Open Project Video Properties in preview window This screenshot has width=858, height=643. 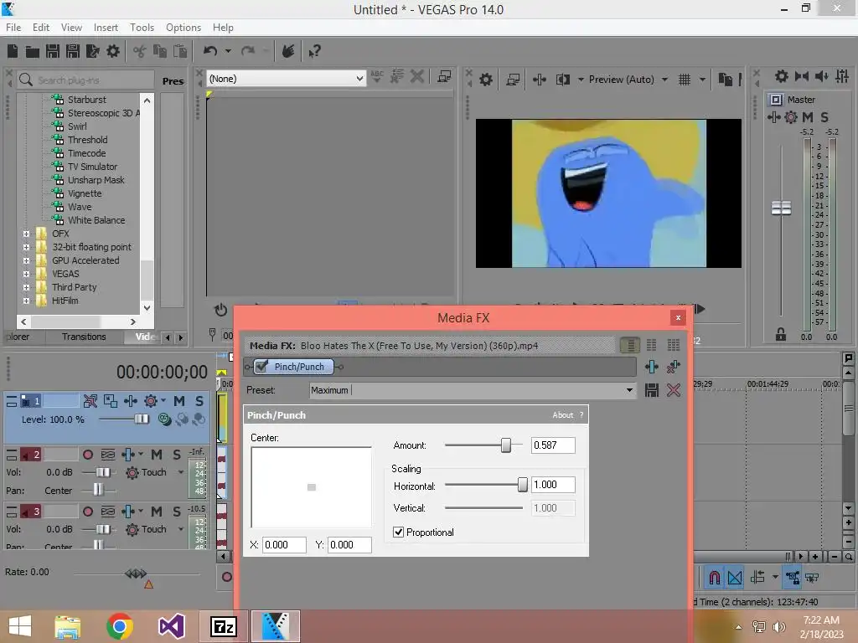[485, 80]
